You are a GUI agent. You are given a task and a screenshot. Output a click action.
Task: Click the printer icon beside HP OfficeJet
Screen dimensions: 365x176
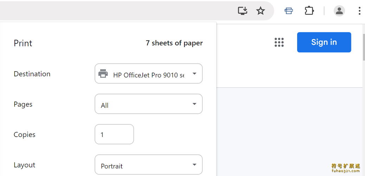pos(103,73)
